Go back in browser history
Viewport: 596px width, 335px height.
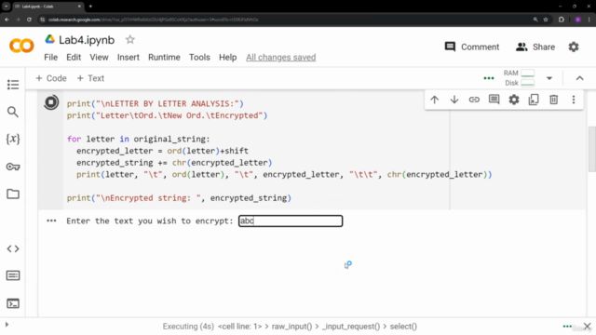7,20
